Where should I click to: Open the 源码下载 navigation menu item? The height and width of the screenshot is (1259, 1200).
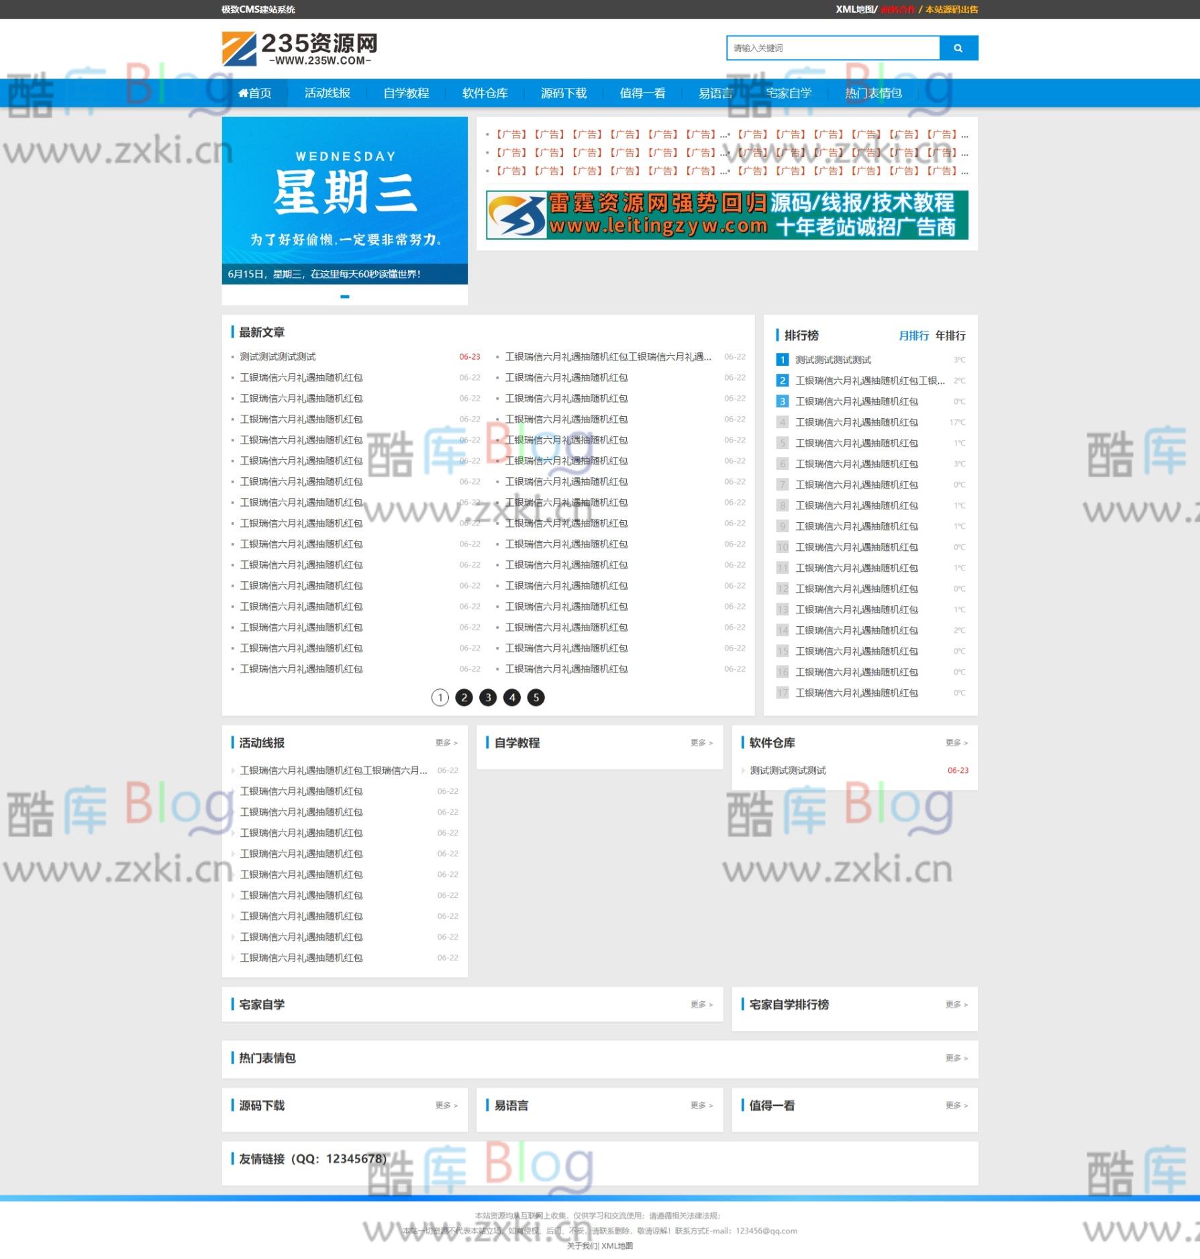point(562,93)
